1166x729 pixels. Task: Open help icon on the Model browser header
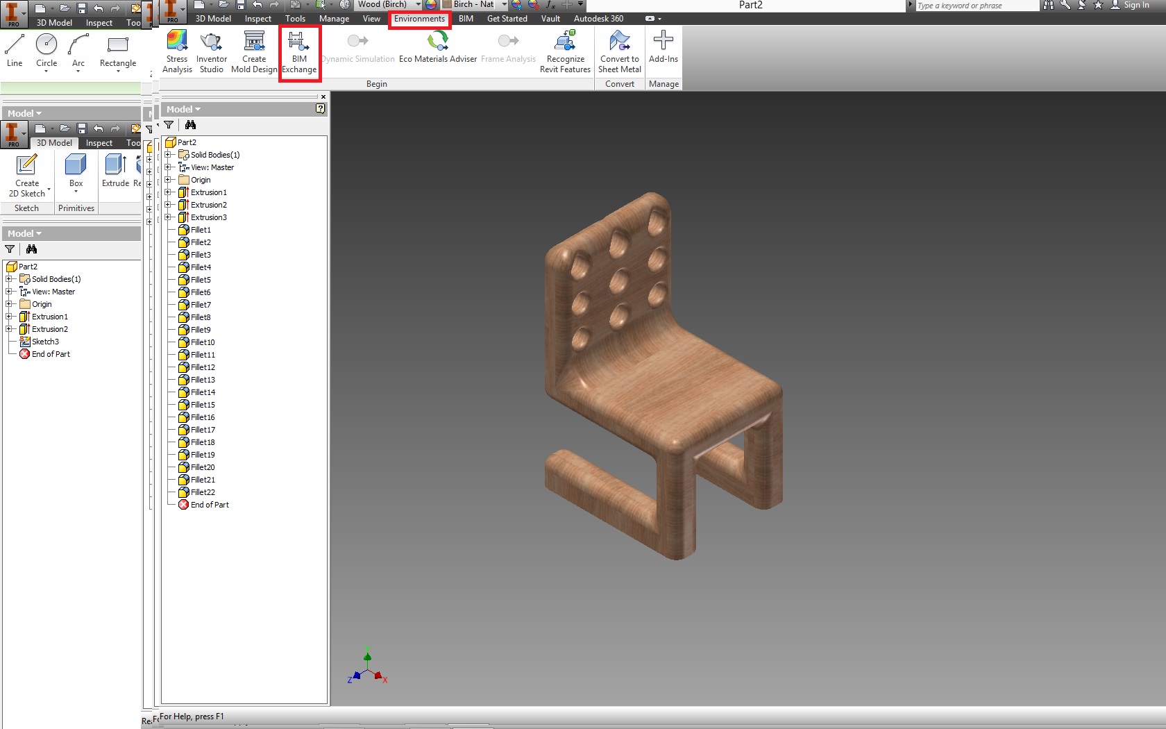pos(320,109)
